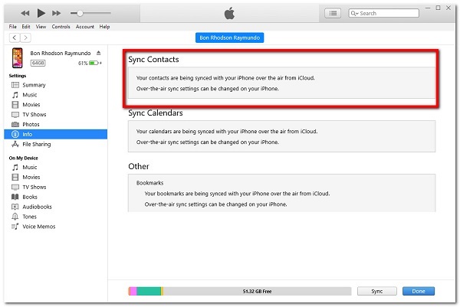Click the Sync button
Screen dimensions: 460x307
point(377,291)
